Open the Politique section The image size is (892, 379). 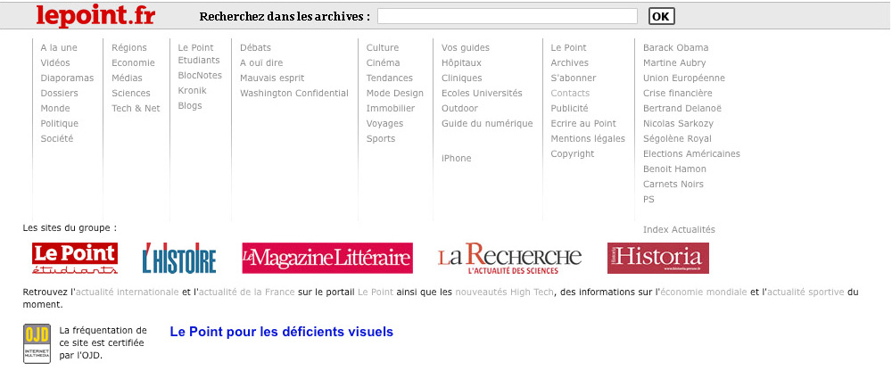point(59,123)
